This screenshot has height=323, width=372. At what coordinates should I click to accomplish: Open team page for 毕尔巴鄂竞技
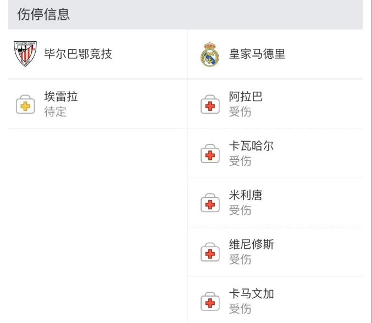click(78, 54)
